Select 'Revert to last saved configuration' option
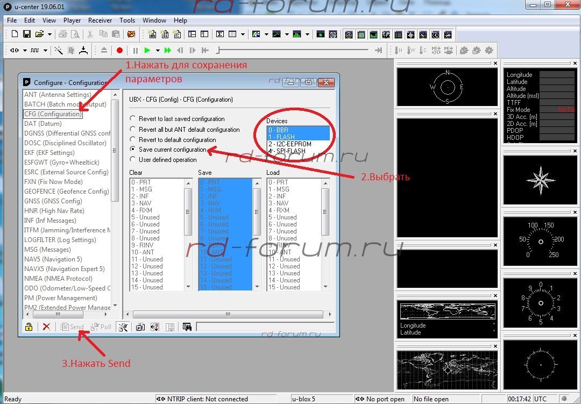This screenshot has height=404, width=581. (x=133, y=119)
